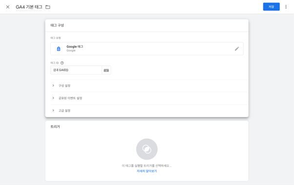Click the trigger placeholder circle icon
This screenshot has height=185, width=294.
tap(147, 149)
